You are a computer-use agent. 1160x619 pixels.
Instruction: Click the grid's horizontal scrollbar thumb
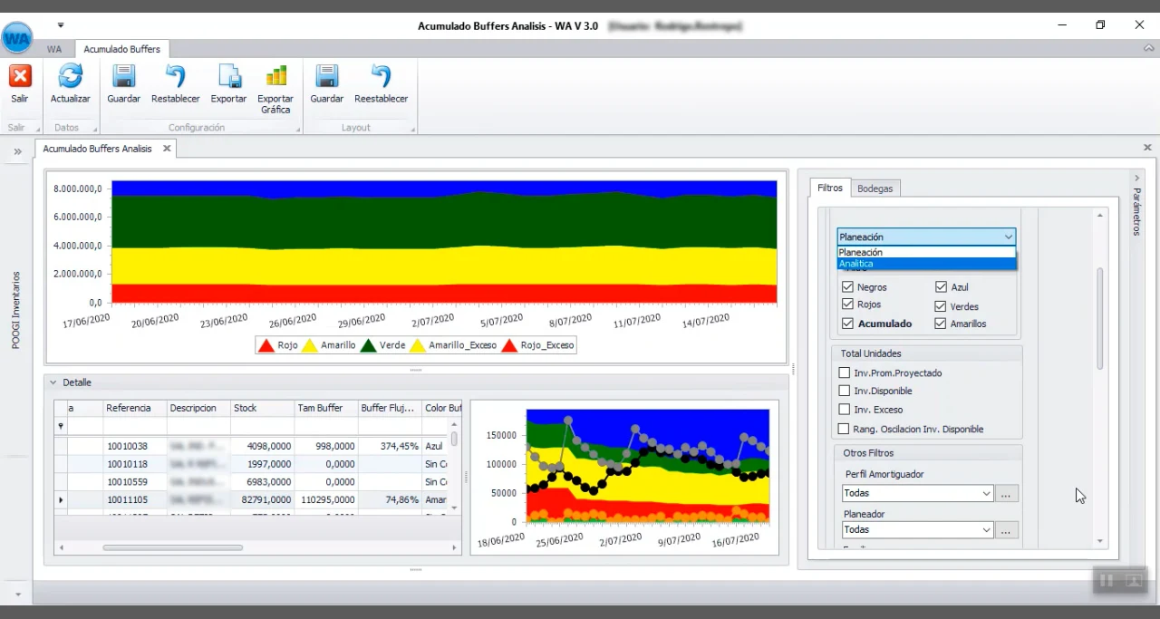click(172, 547)
